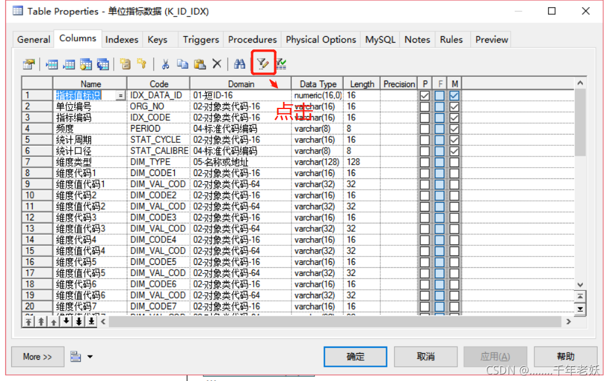
Task: Click the Insert a Row toolbar icon
Action: click(52, 64)
